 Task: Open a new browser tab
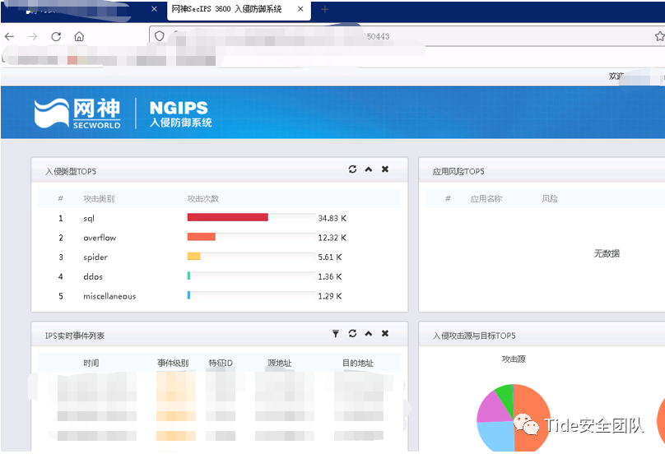[x=325, y=9]
